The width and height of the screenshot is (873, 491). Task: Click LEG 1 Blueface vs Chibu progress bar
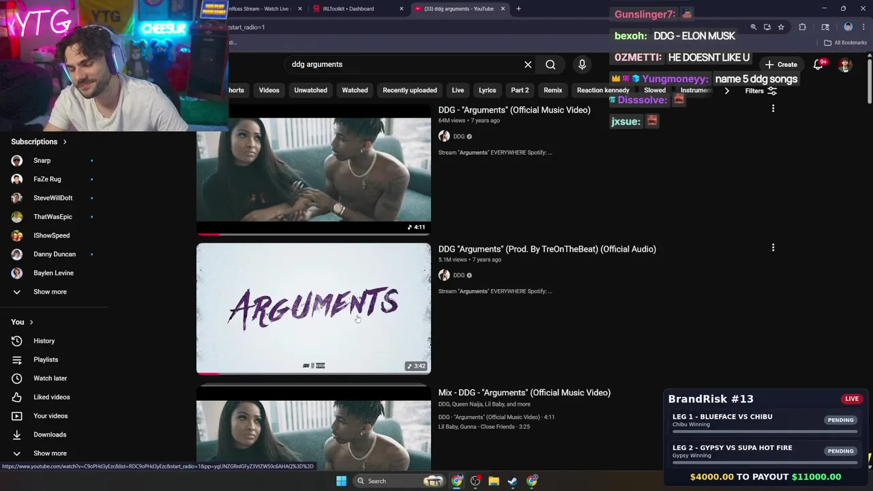click(x=765, y=431)
